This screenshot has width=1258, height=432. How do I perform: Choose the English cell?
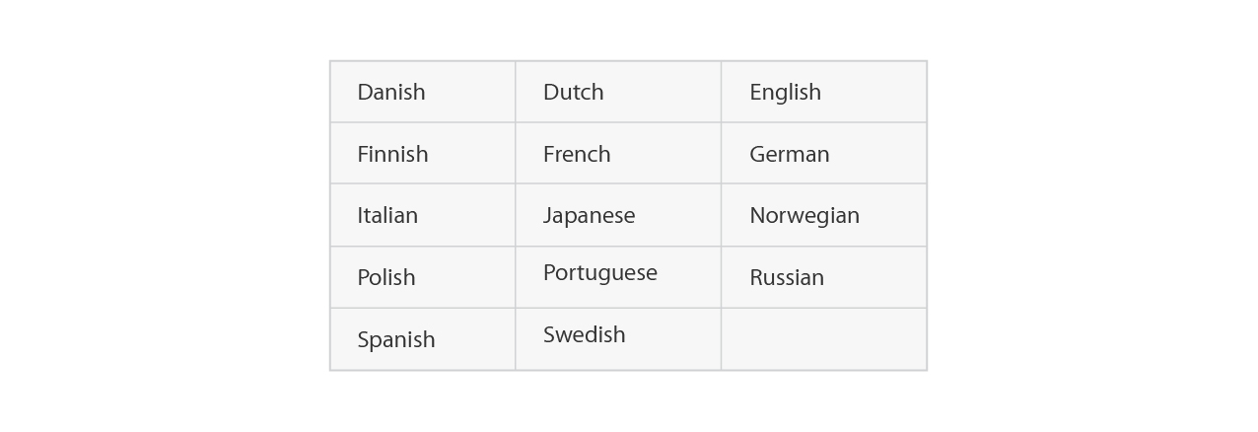pyautogui.click(x=823, y=92)
